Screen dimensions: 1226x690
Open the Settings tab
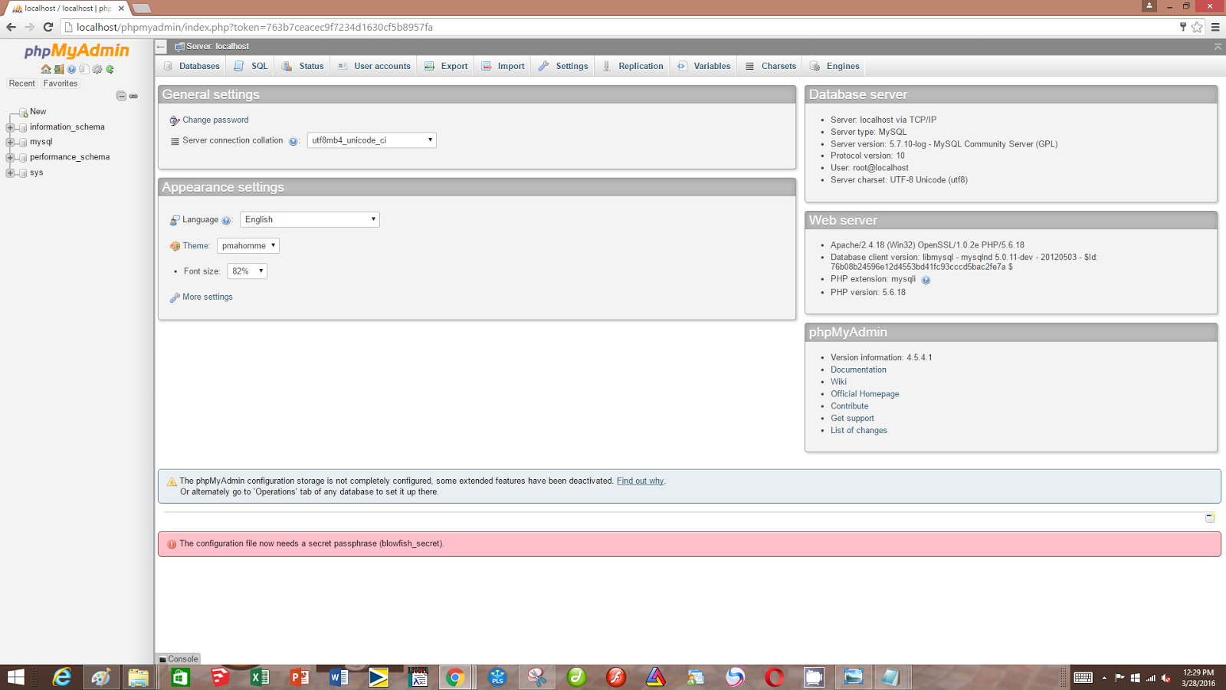563,66
